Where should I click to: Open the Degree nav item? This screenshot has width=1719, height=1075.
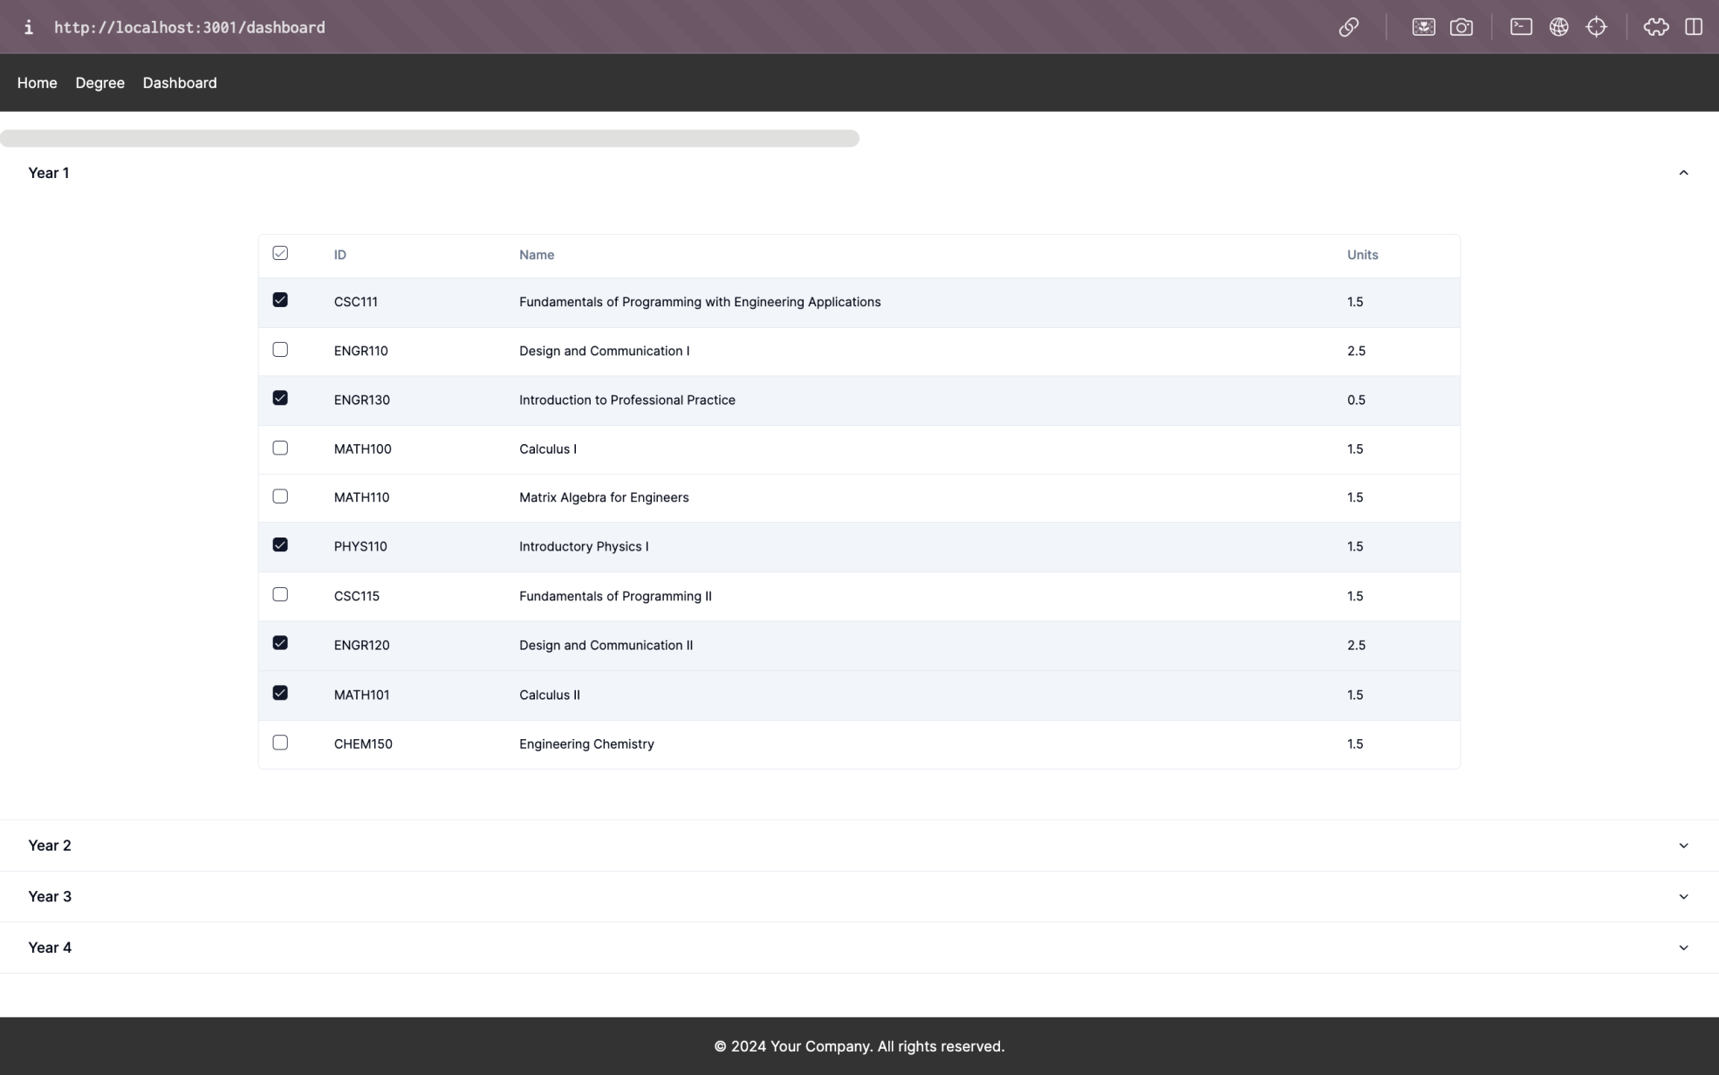[99, 83]
